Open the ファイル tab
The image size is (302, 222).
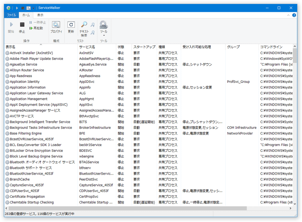click(11, 15)
